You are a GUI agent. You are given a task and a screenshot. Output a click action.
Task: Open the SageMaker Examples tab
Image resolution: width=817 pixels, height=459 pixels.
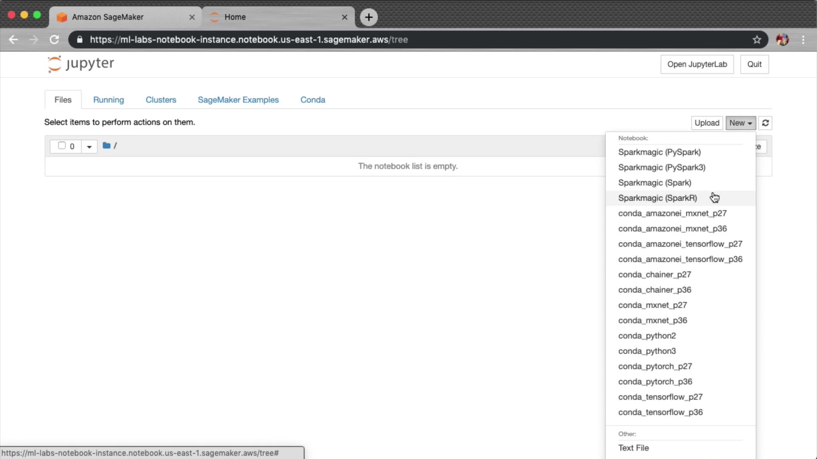pyautogui.click(x=238, y=99)
